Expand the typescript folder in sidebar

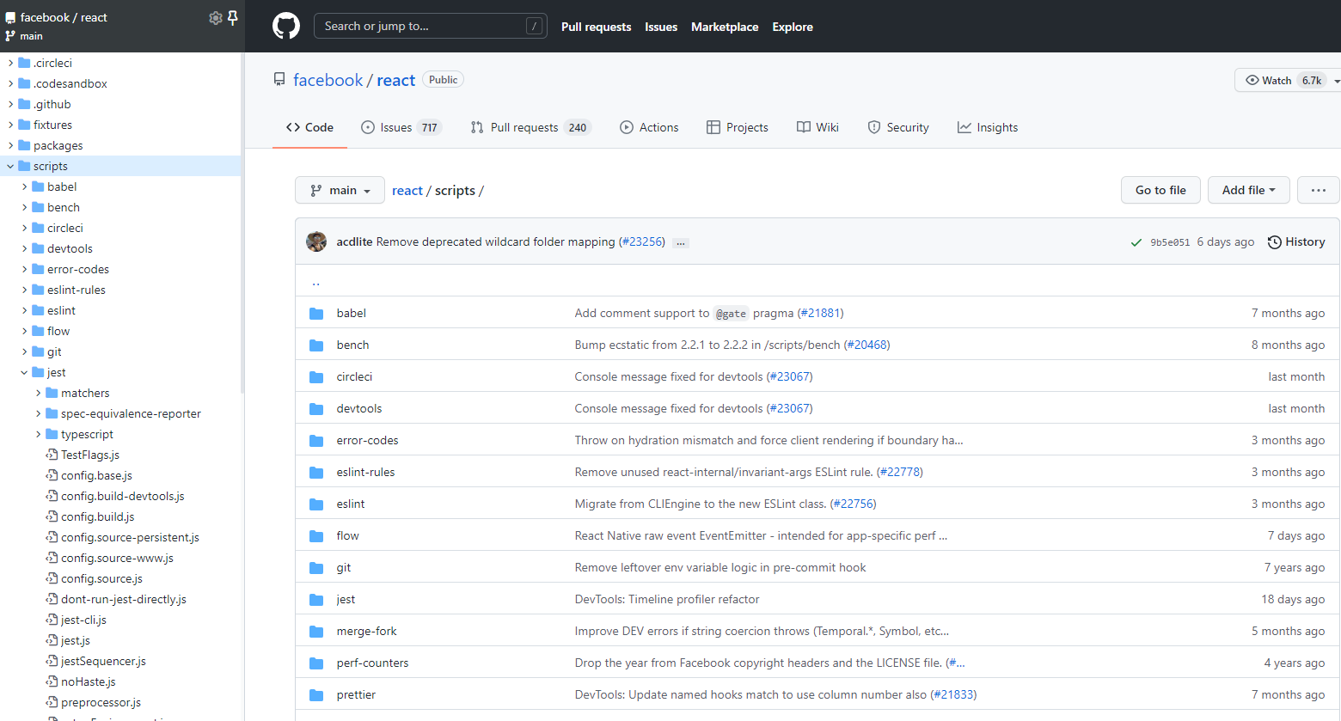[38, 434]
